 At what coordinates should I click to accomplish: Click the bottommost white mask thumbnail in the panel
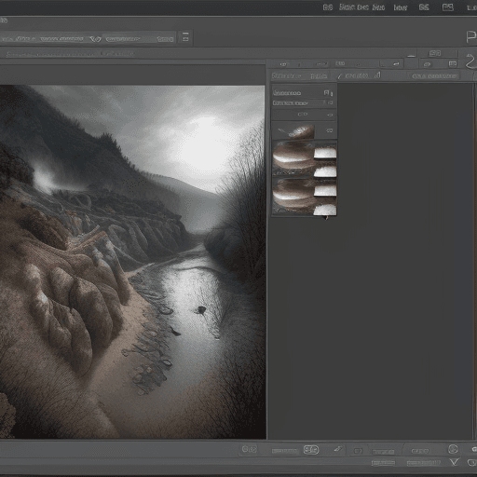[x=325, y=210]
